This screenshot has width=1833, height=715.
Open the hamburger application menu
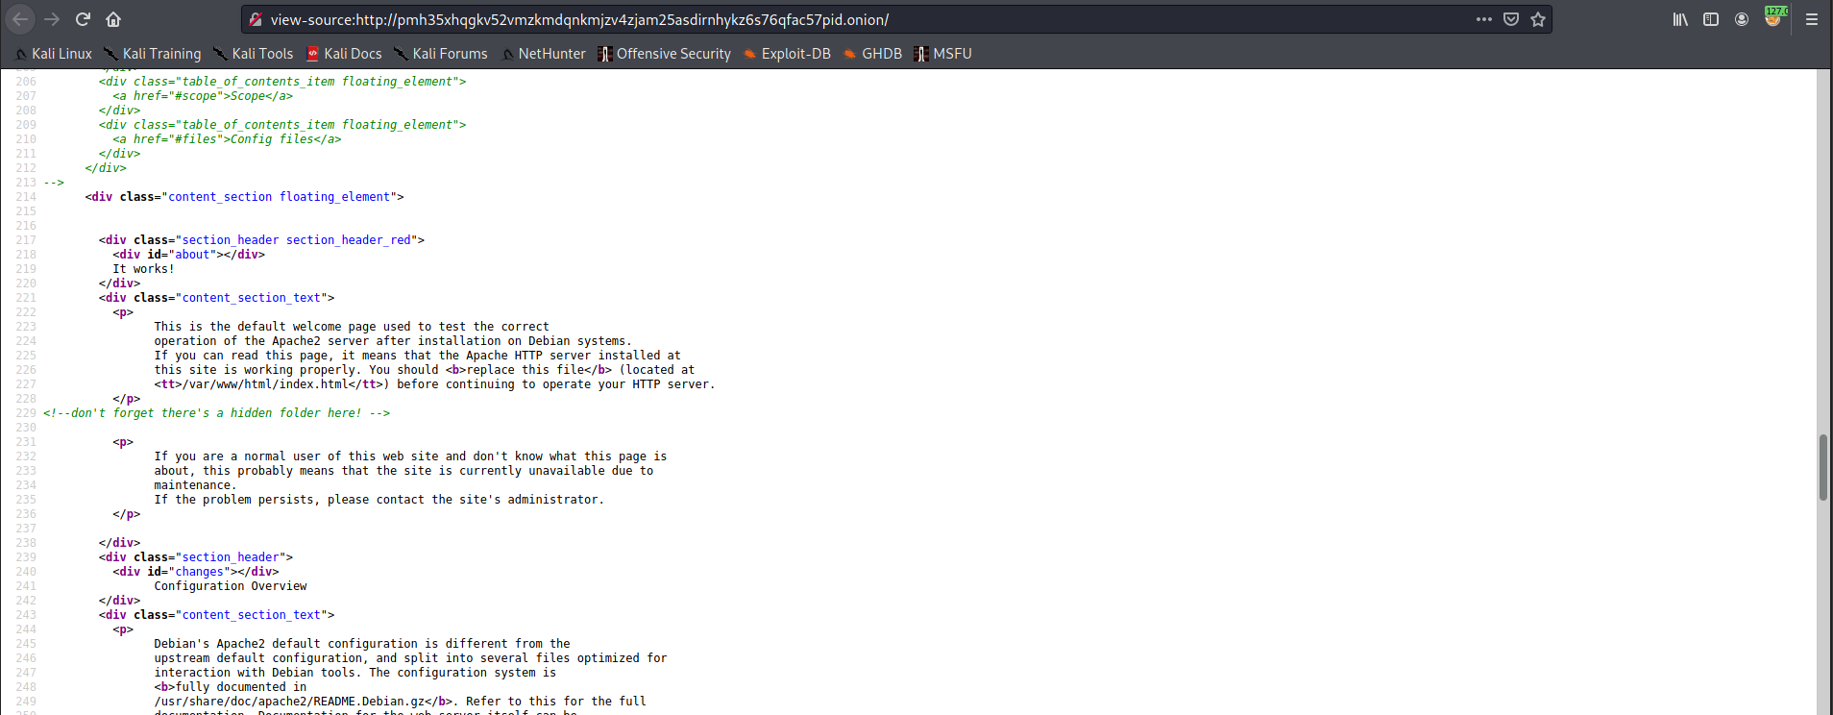[1812, 19]
